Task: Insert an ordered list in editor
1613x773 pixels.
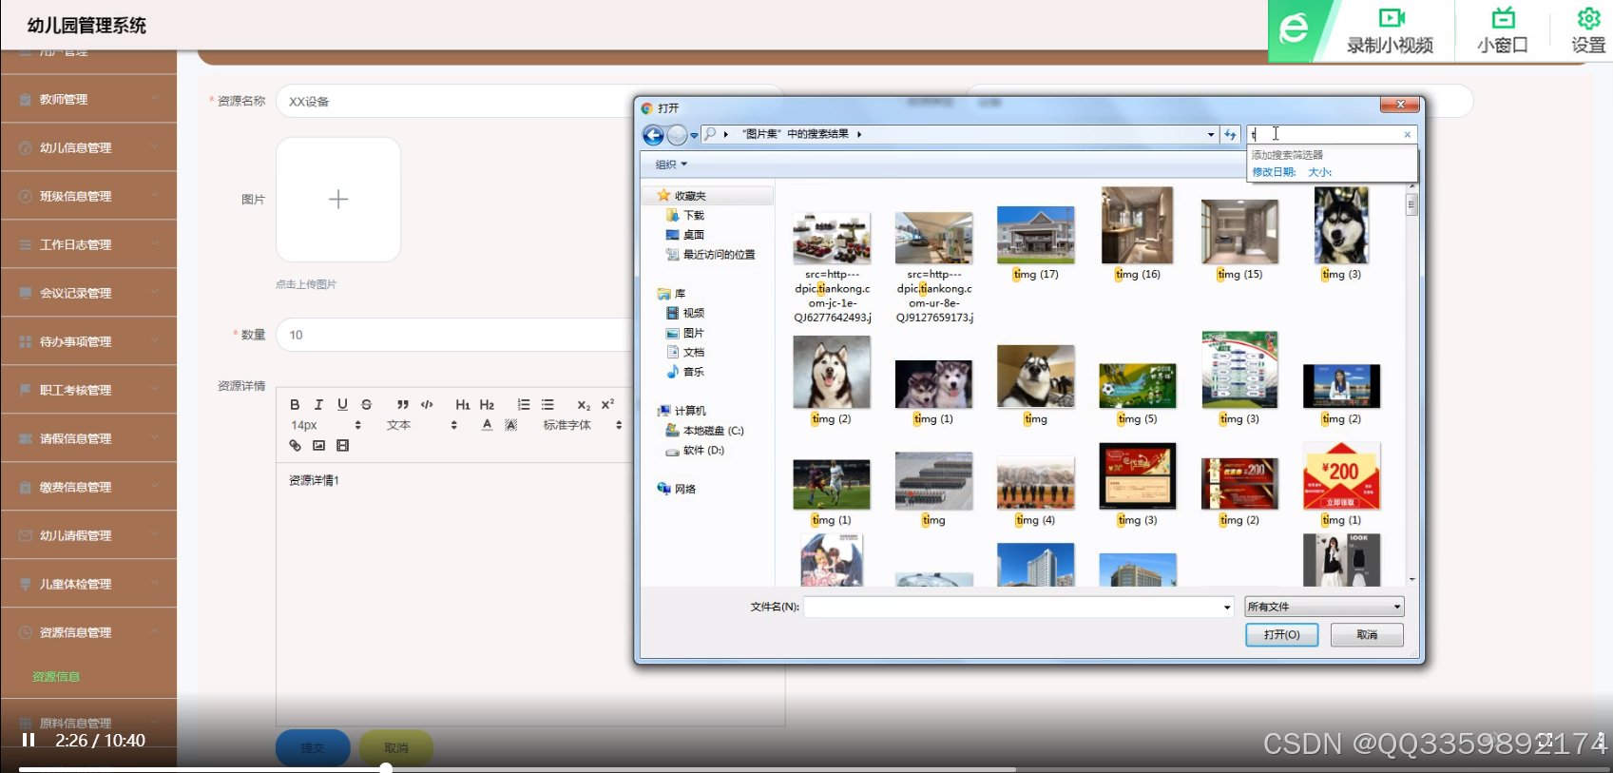Action: (524, 404)
